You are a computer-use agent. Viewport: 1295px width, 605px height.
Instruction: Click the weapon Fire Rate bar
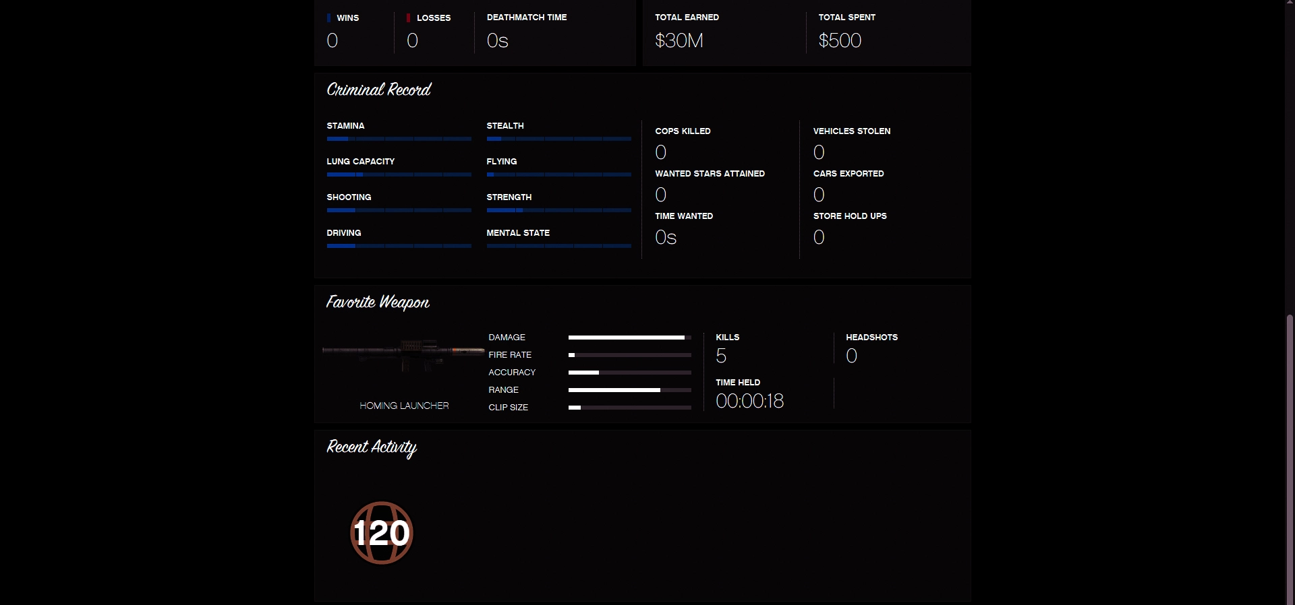(629, 355)
